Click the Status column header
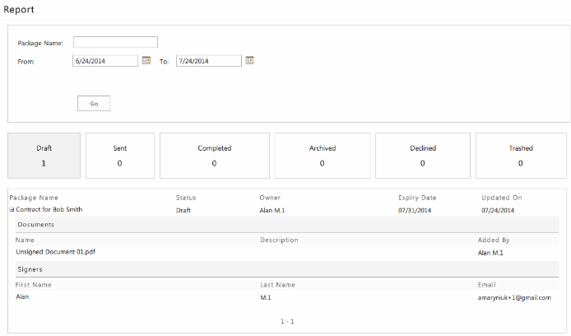571x336 pixels. point(186,198)
